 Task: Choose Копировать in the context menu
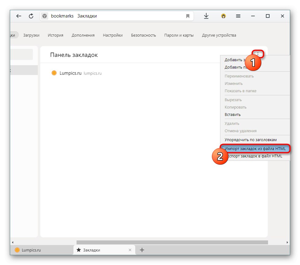coord(235,107)
